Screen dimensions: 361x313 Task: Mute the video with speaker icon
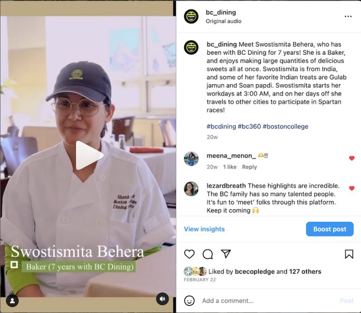pos(162,299)
